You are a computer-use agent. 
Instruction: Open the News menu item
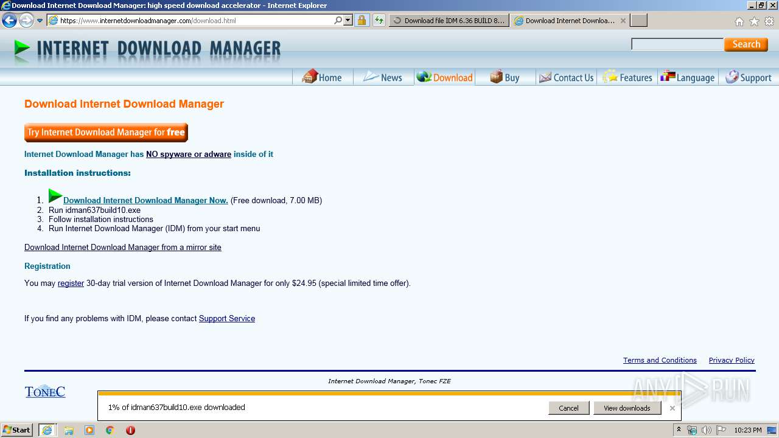383,77
